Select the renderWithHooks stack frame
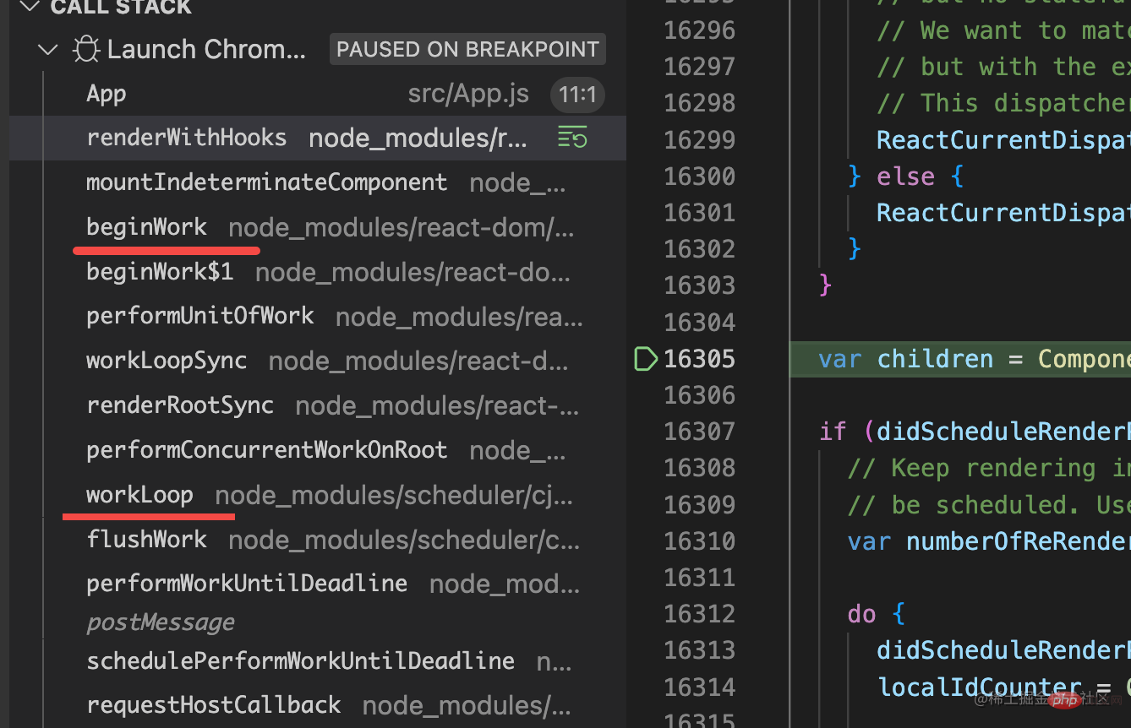1131x728 pixels. tap(318, 138)
